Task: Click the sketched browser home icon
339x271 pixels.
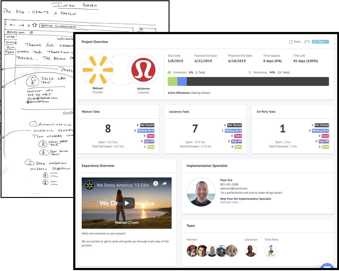Action: pyautogui.click(x=34, y=25)
